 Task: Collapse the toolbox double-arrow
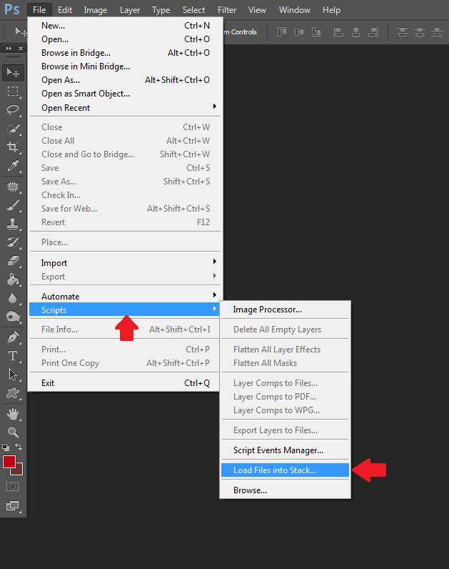point(9,49)
